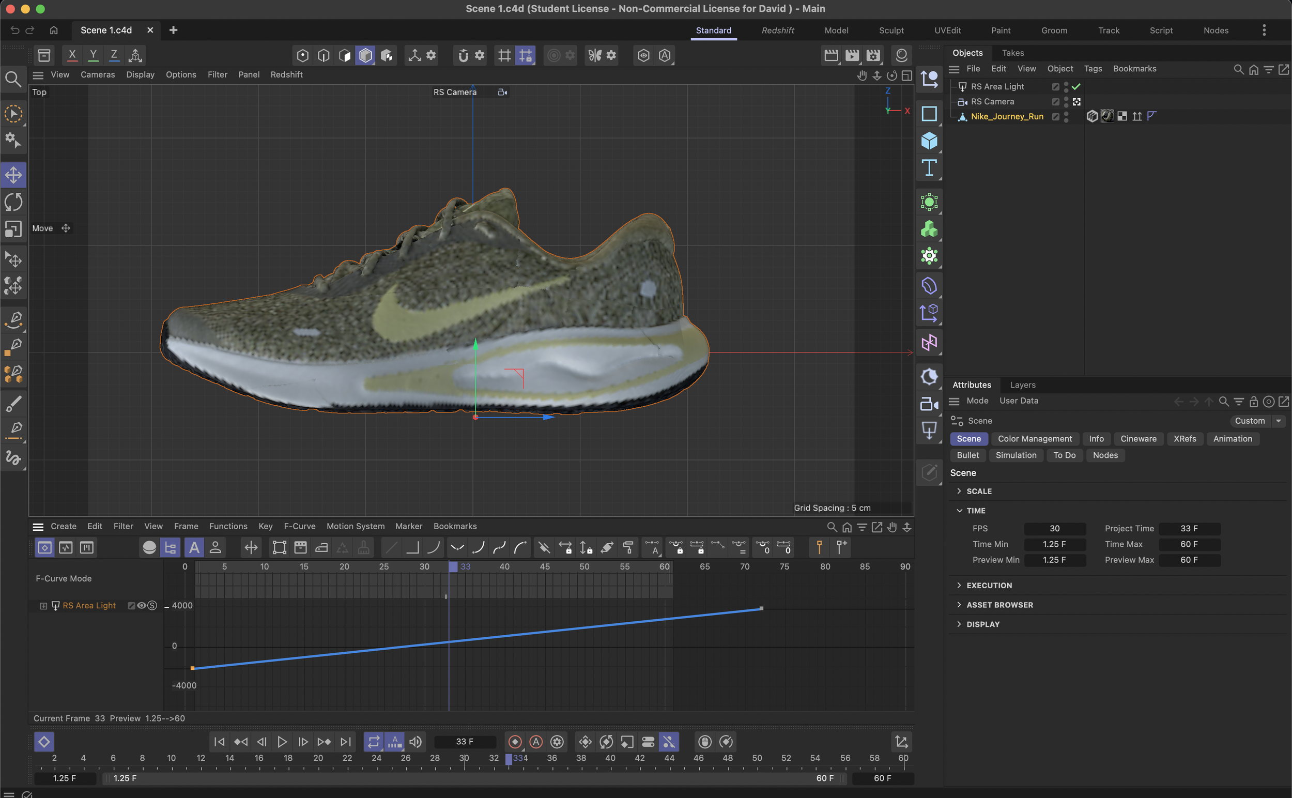Image resolution: width=1292 pixels, height=798 pixels.
Task: Go to end of animation
Action: point(345,742)
